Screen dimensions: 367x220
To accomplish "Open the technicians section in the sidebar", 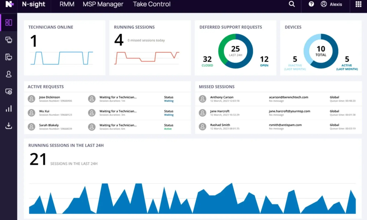I will click(9, 74).
